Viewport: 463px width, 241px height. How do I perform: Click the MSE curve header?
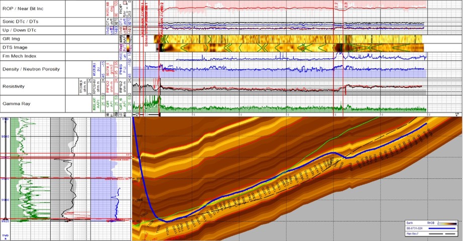click(121, 56)
